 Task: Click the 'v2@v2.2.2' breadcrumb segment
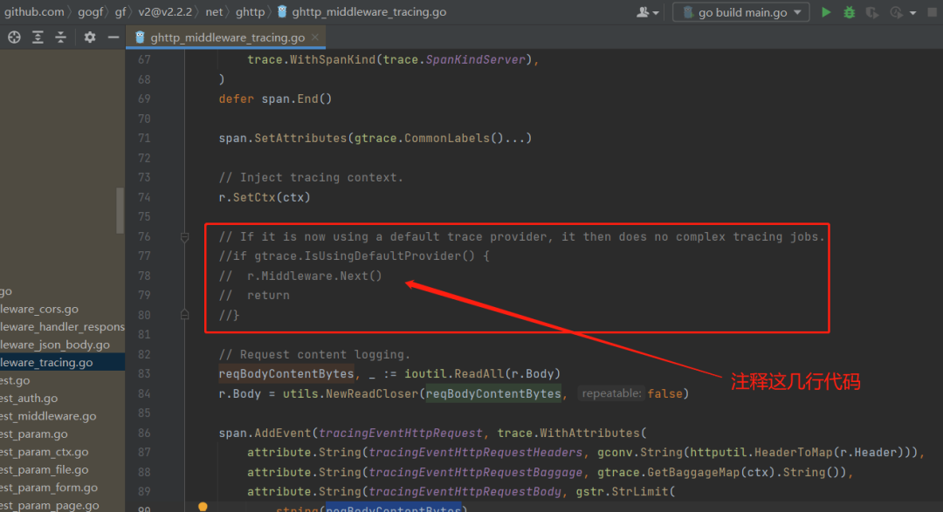(165, 12)
